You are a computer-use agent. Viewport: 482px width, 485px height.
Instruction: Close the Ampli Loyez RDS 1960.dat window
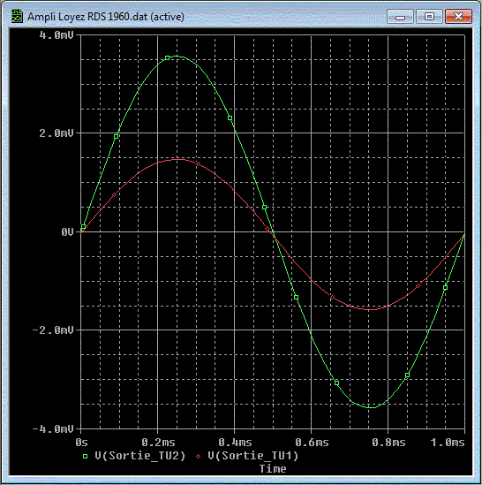pos(458,17)
